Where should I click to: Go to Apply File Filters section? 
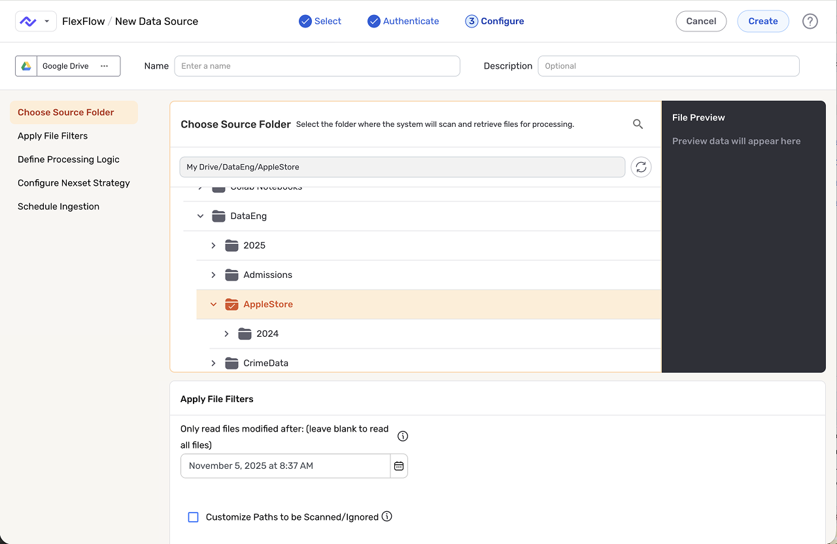pos(52,136)
